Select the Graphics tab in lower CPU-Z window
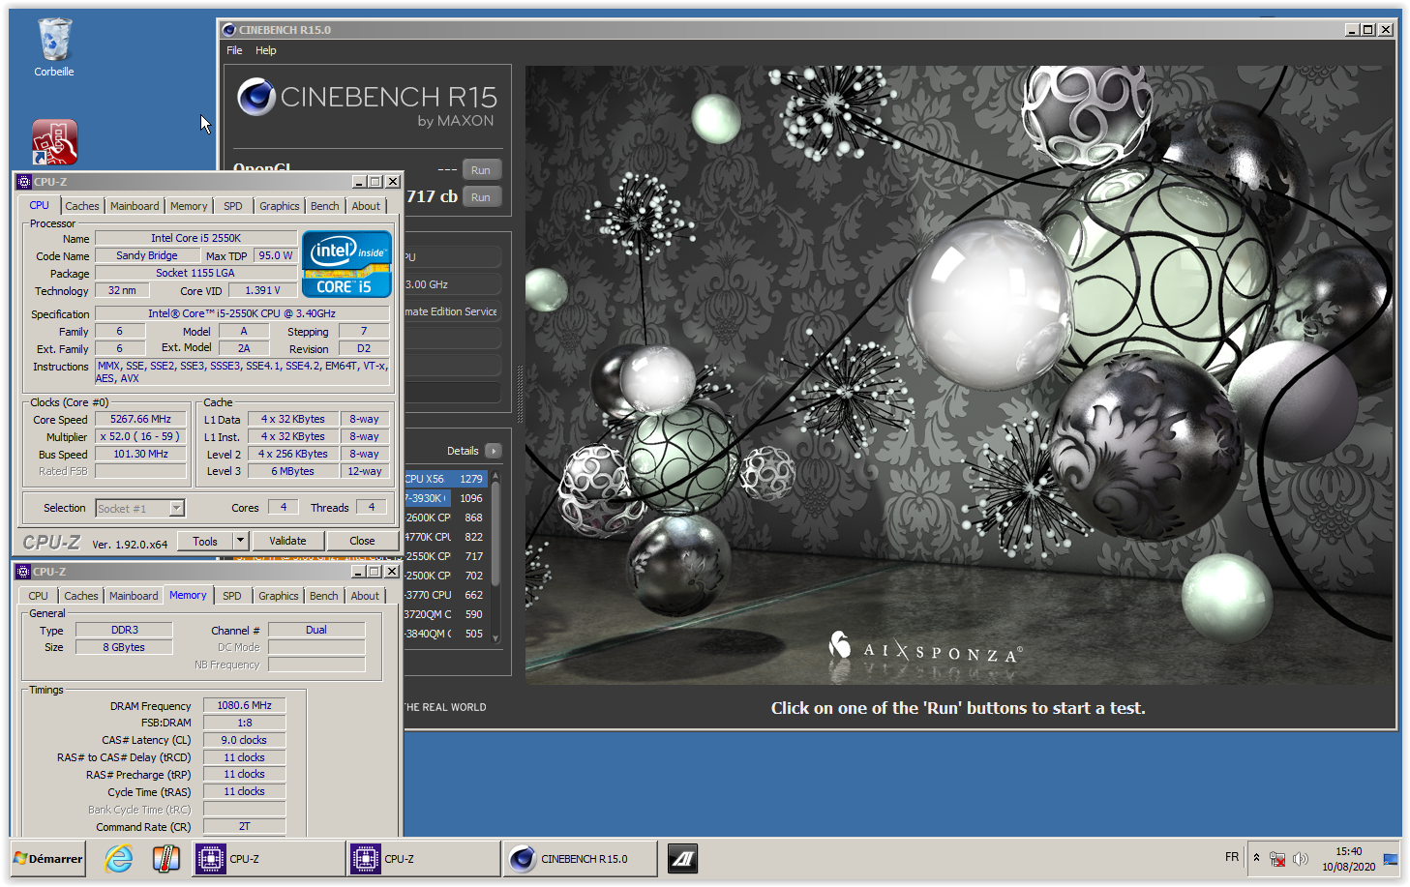 pos(279,596)
